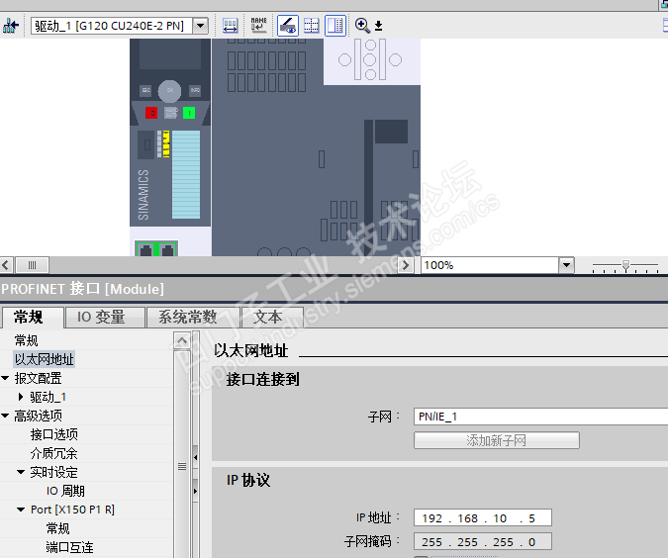
Task: Click the 添加新子网 button
Action: tap(497, 440)
